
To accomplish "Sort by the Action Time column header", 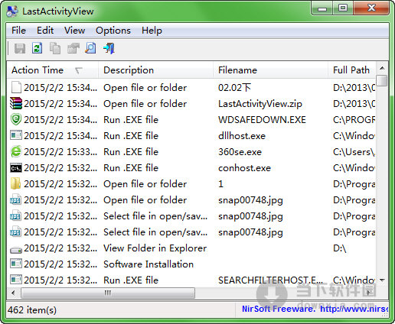I will click(x=53, y=70).
